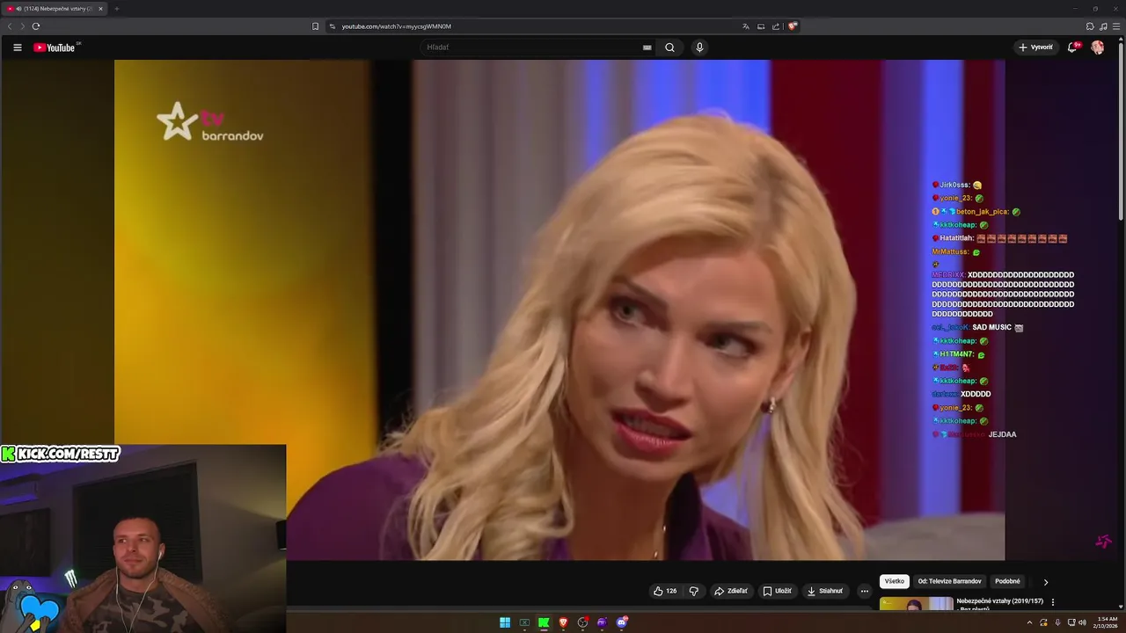Open YouTube notifications bell
This screenshot has height=633, width=1126.
tap(1072, 47)
